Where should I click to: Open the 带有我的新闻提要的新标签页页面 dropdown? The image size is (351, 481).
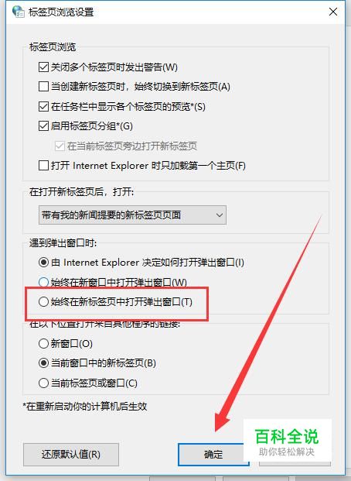coord(132,215)
